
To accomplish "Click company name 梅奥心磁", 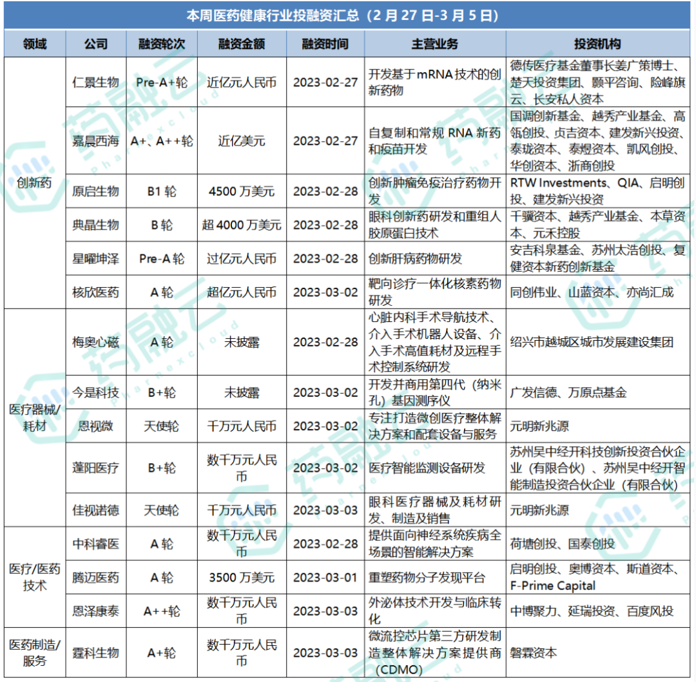I will [x=96, y=342].
